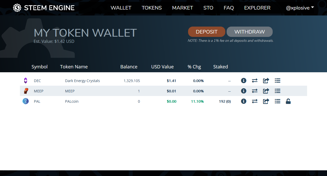Click the Dark Energy Crystals token name

coord(83,81)
